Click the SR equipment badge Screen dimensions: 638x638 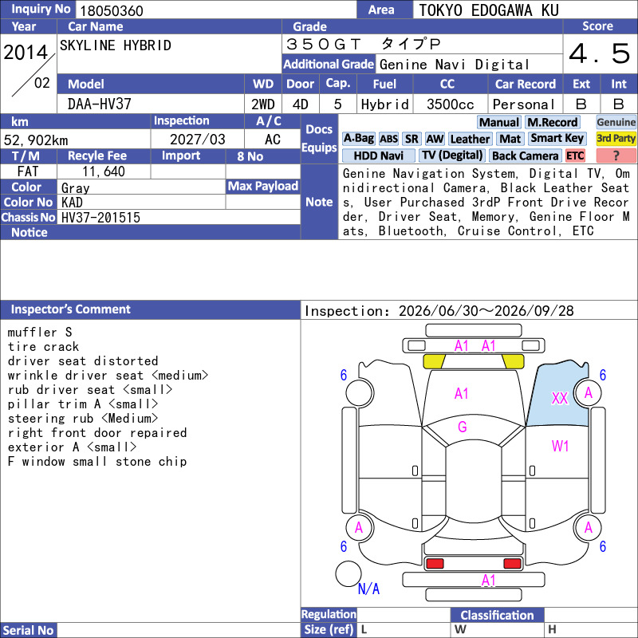[412, 139]
